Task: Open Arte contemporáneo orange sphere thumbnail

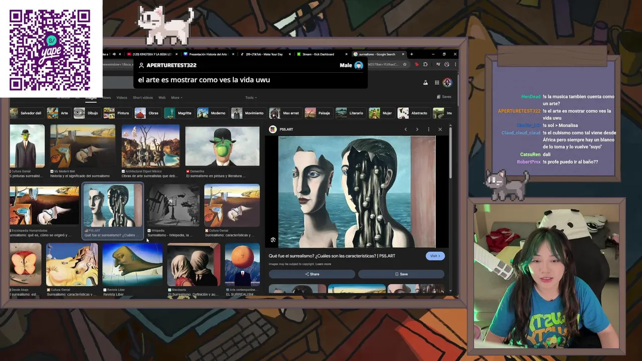Action: coord(242,265)
